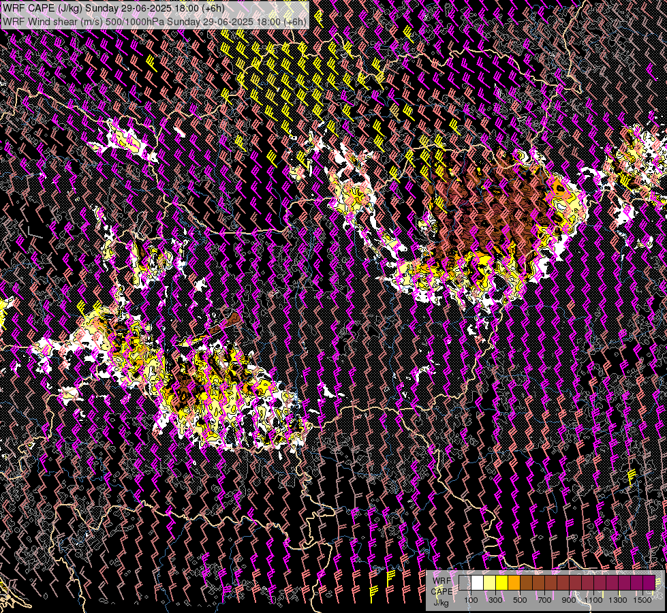Click the WRF Wind shear title line
Screen dimensions: 667x613
tap(155, 22)
